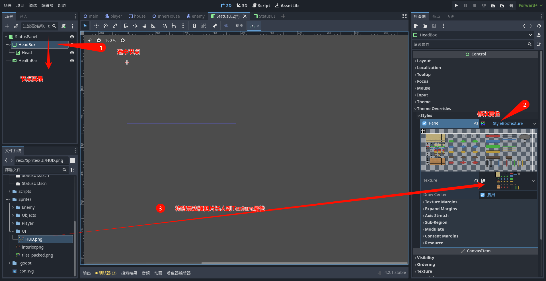
Task: Activate the Pan Mode hand tool
Action: click(144, 26)
